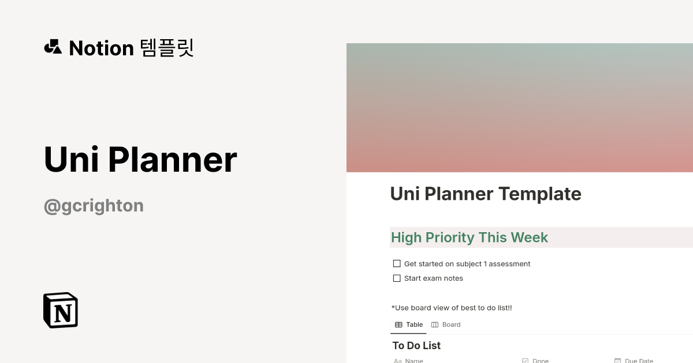This screenshot has width=693, height=363.
Task: Tick the Start exam notes checkbox
Action: pos(397,278)
